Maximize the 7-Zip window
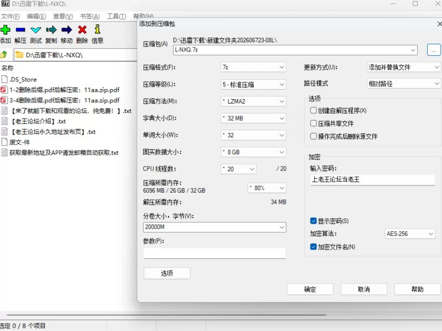Viewport: 442px width, 331px height. [415, 4]
